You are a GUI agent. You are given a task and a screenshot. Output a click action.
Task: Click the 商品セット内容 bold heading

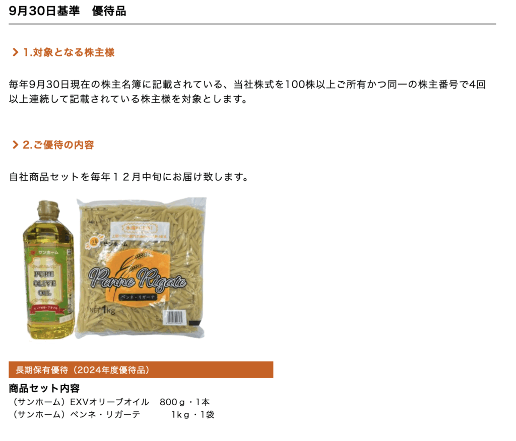coord(44,388)
